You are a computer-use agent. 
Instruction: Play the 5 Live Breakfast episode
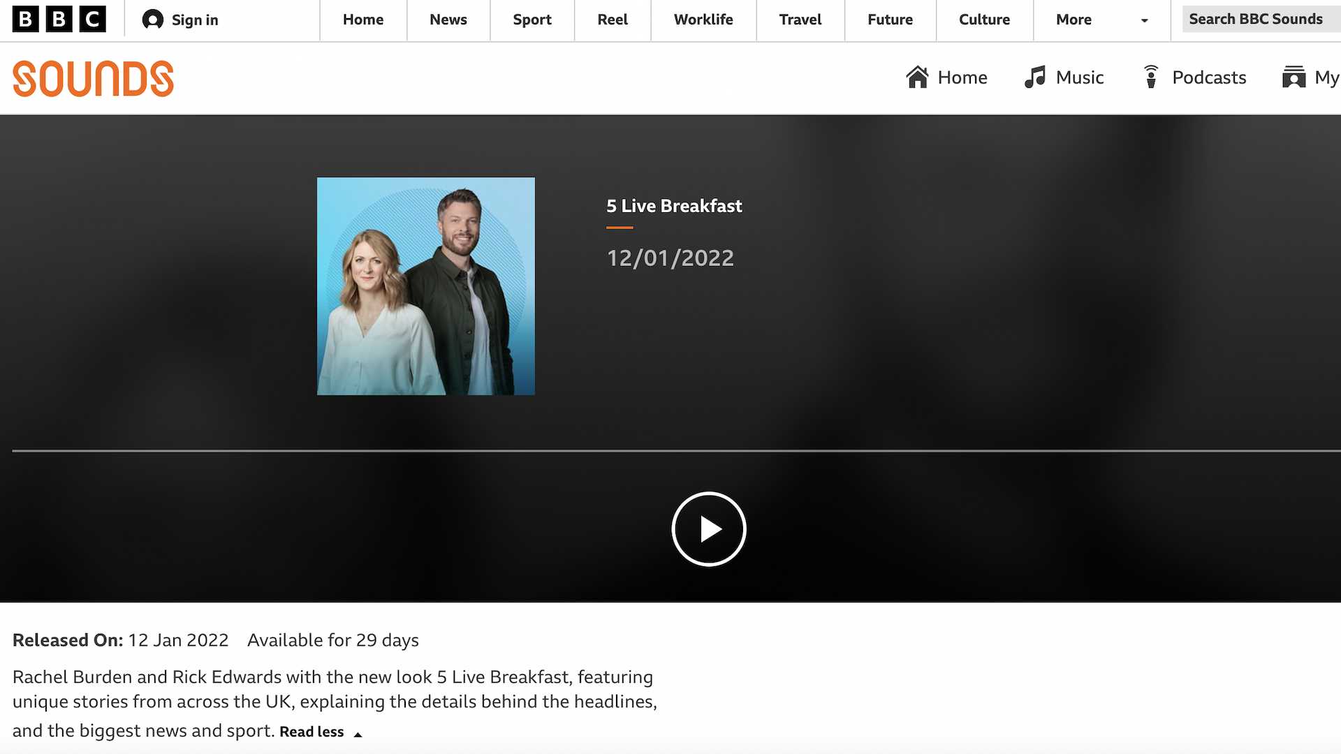point(709,529)
